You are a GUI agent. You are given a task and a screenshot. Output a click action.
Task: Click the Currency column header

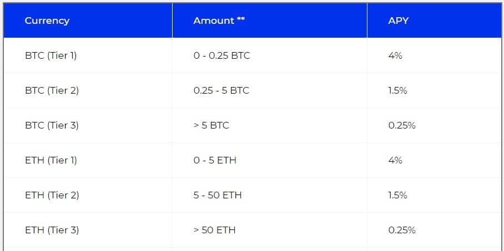click(x=47, y=21)
